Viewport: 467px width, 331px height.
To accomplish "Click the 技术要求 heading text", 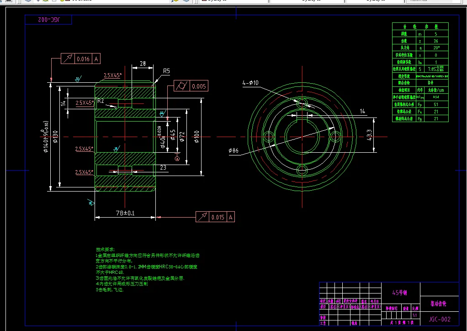I will coord(105,249).
